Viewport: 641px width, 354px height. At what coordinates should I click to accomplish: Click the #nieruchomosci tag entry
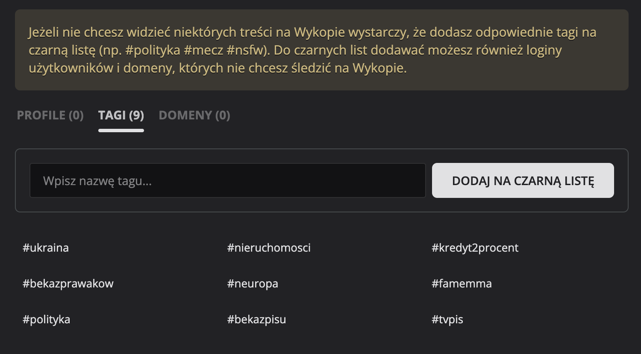coord(269,248)
